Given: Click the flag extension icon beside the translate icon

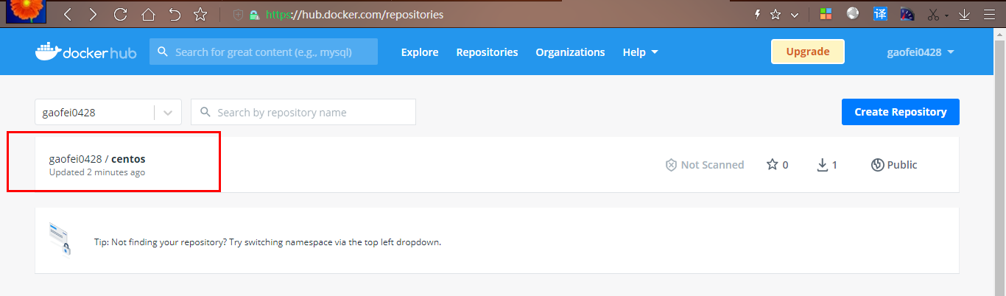Looking at the screenshot, I should point(907,14).
